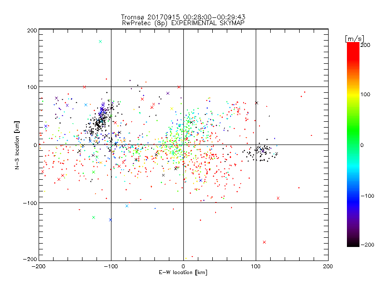Click the E-W axis tick label "-200"
Viewport: 386px width, 290px height.
pos(39,267)
